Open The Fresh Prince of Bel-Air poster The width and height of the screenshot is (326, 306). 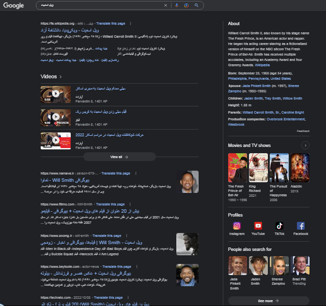pyautogui.click(x=237, y=168)
